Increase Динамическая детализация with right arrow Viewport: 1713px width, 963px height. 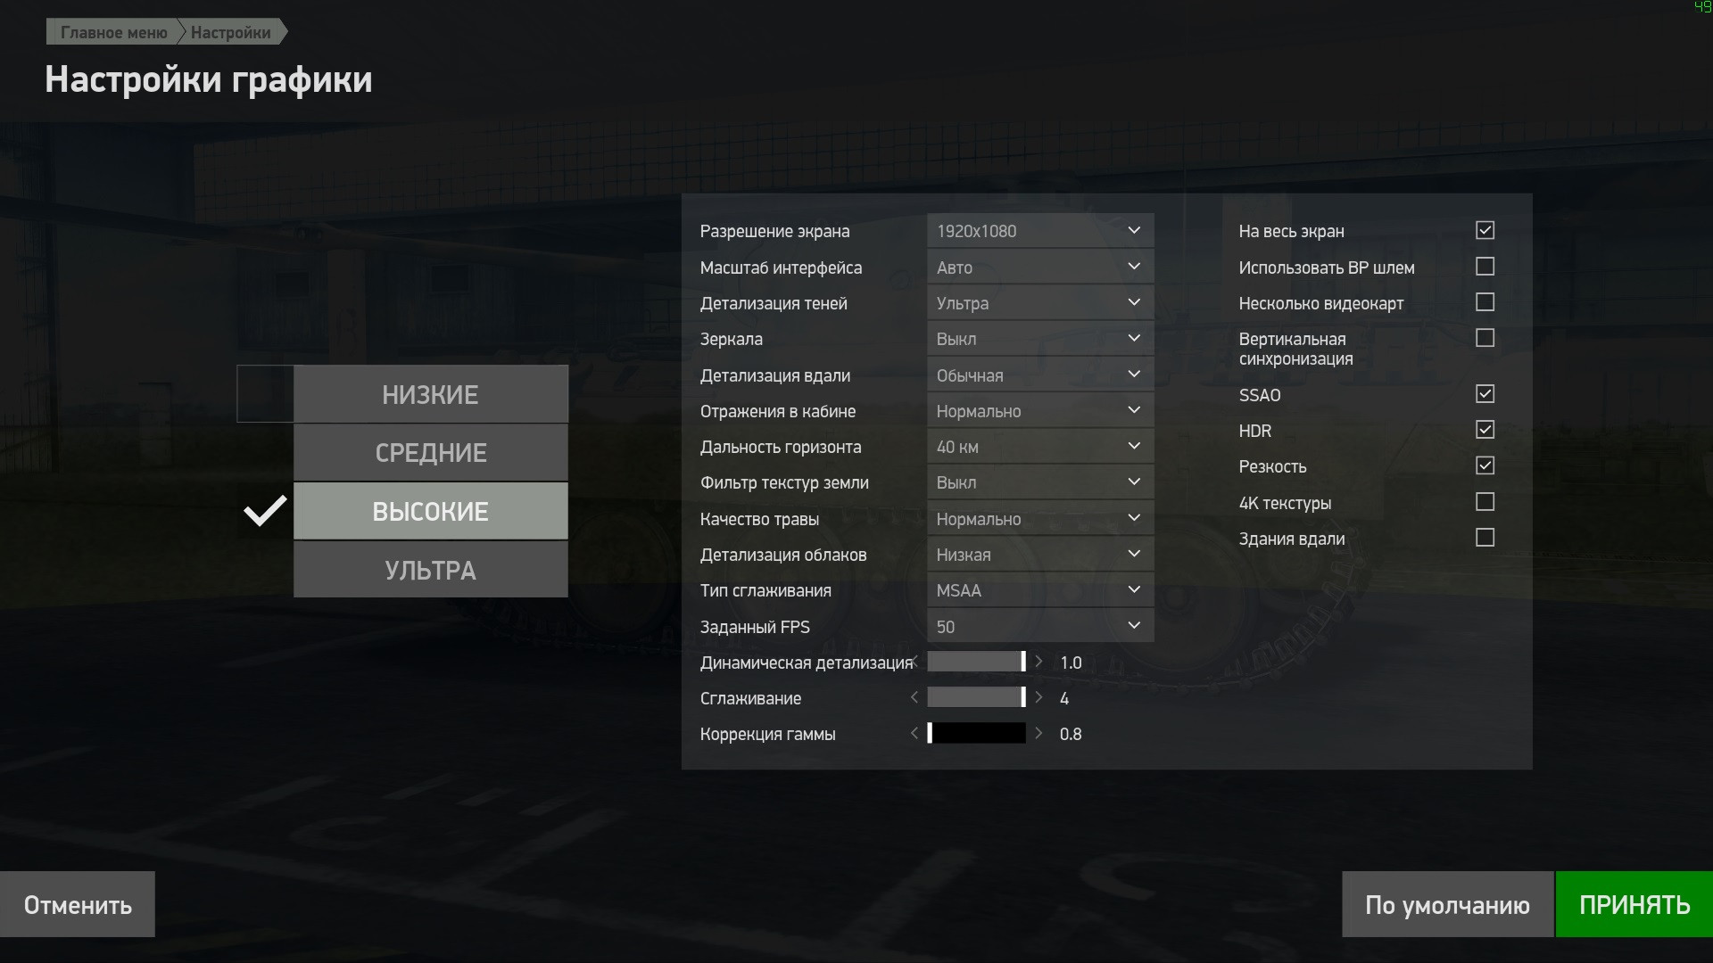(1039, 662)
